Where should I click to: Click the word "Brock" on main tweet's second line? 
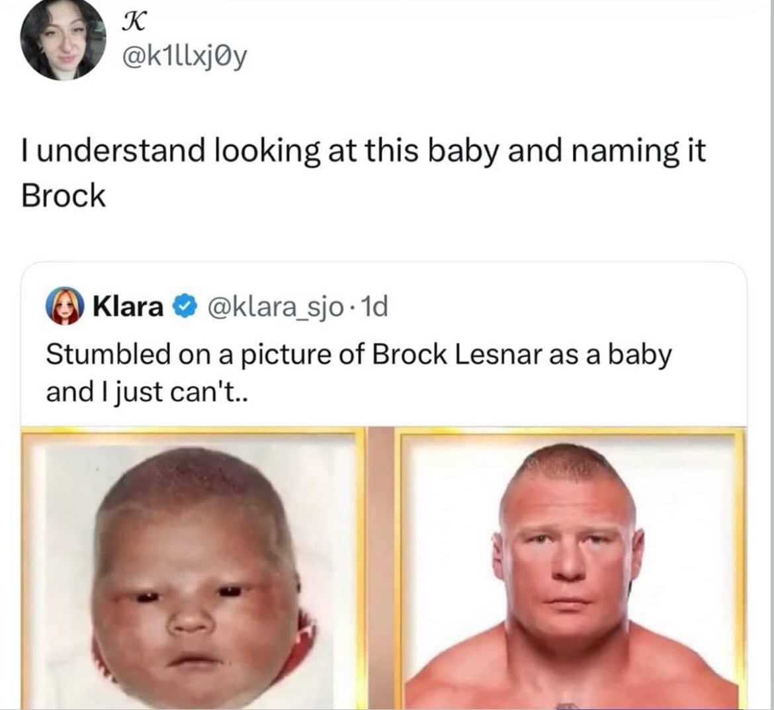point(64,196)
